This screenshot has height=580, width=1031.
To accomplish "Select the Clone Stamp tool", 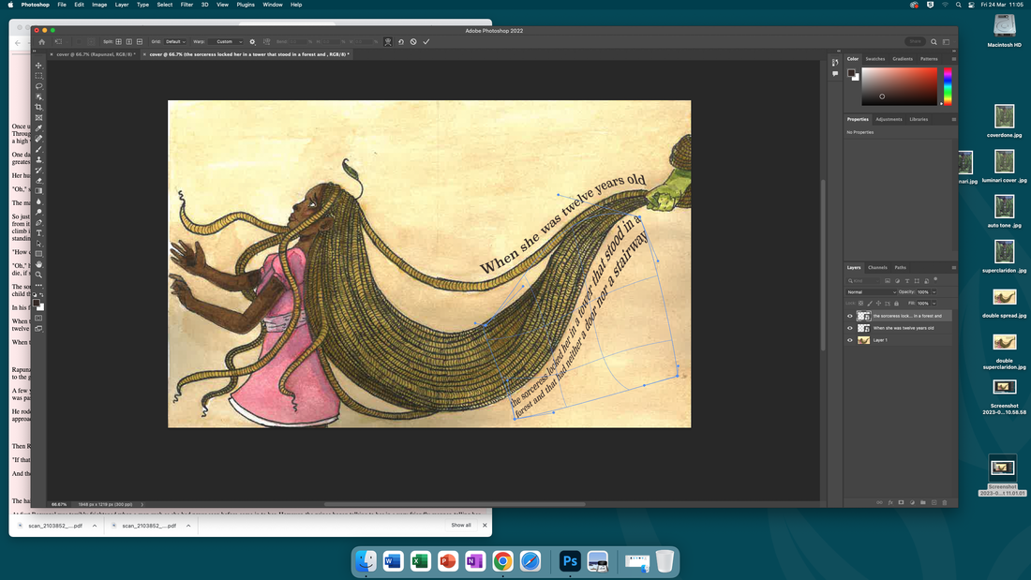I will tap(38, 159).
